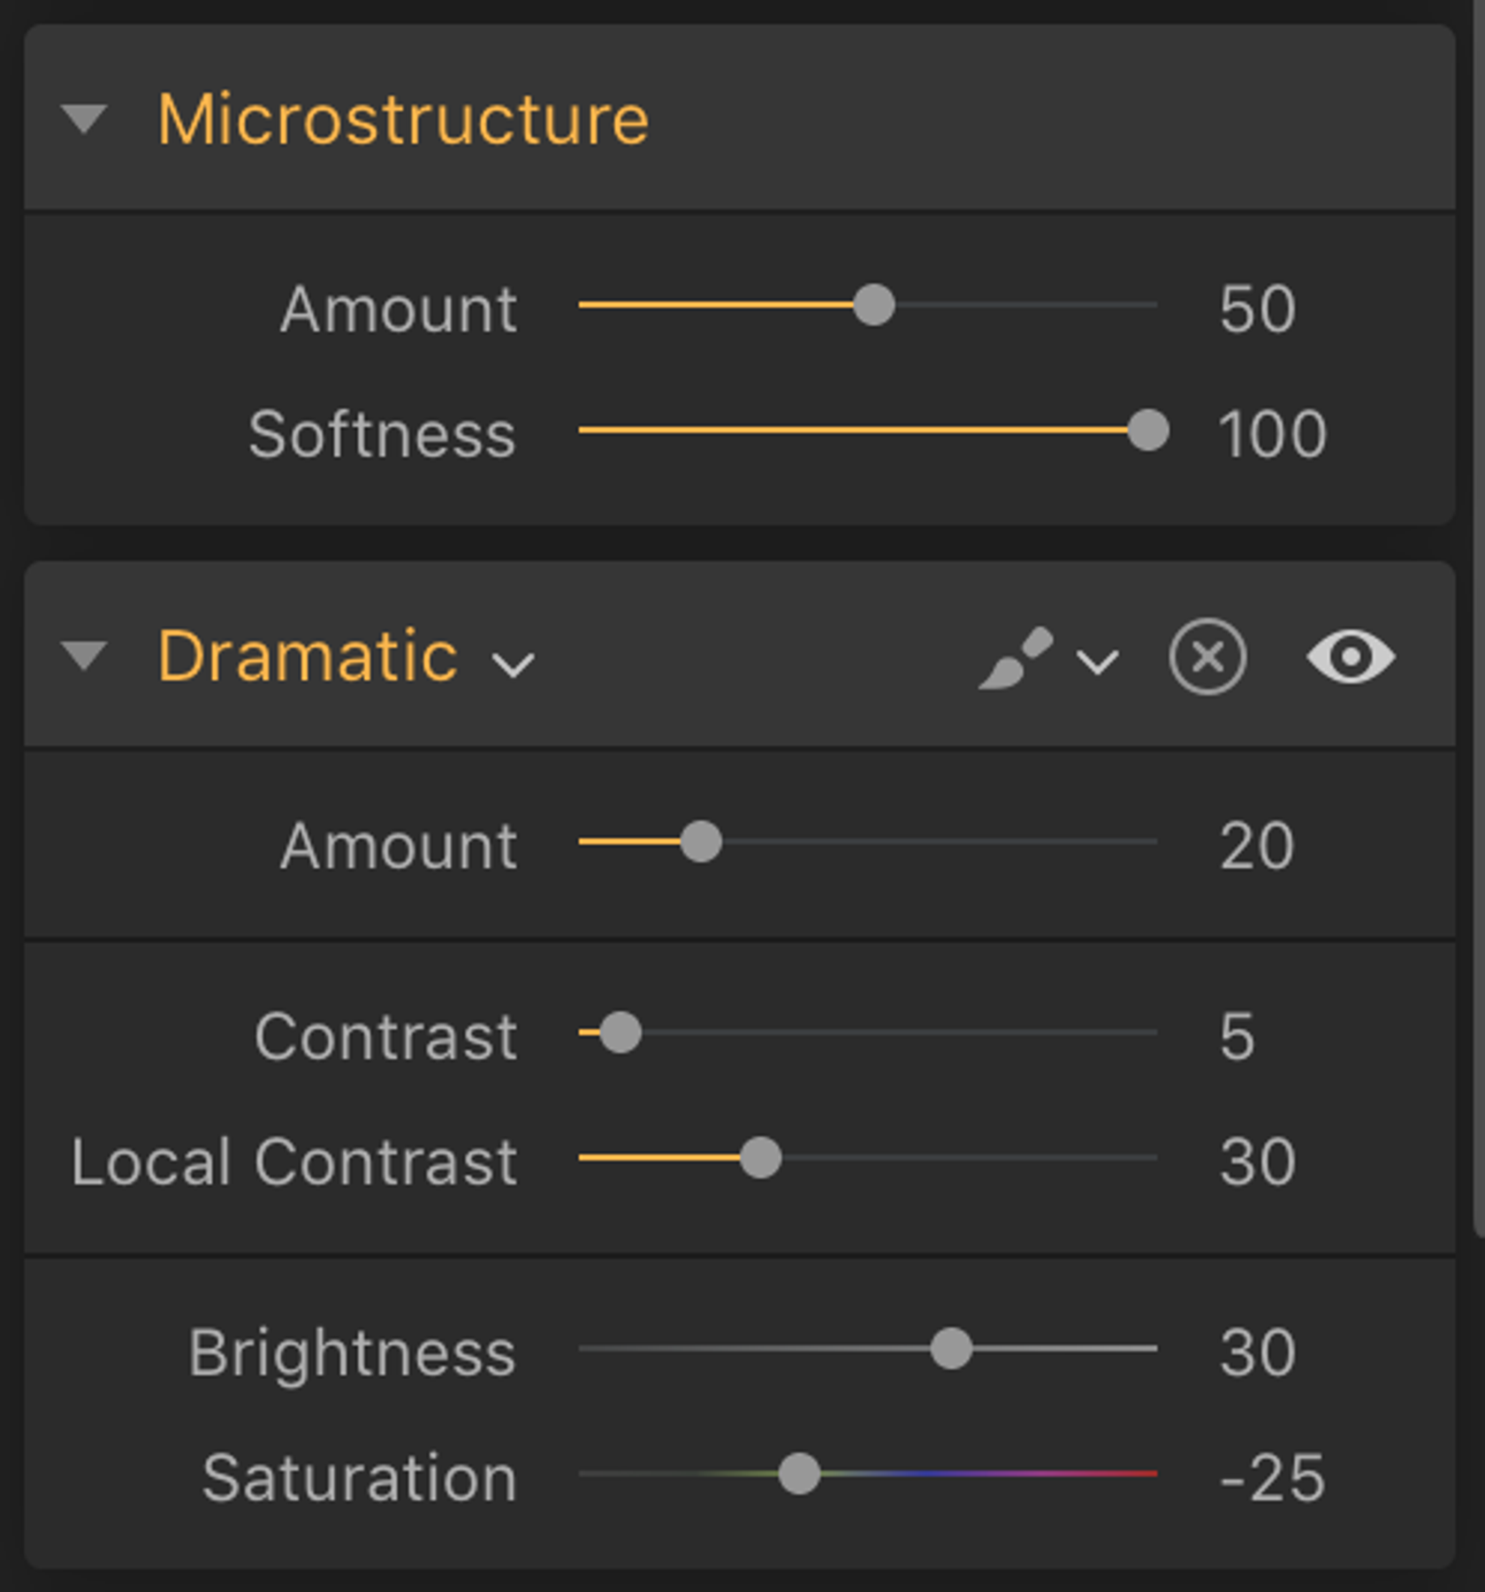
Task: Click the Saturation slider handle
Action: tap(798, 1474)
